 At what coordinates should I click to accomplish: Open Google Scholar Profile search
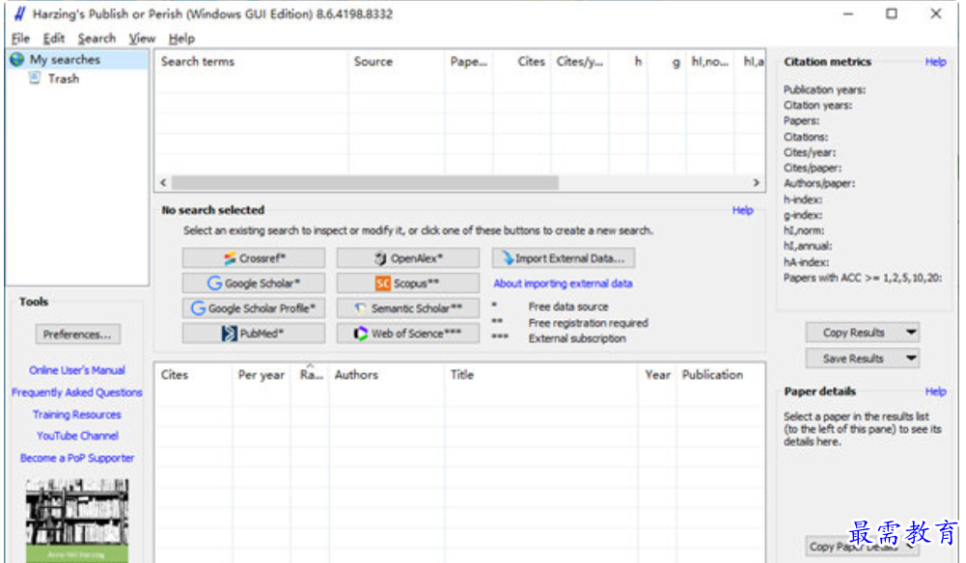253,308
